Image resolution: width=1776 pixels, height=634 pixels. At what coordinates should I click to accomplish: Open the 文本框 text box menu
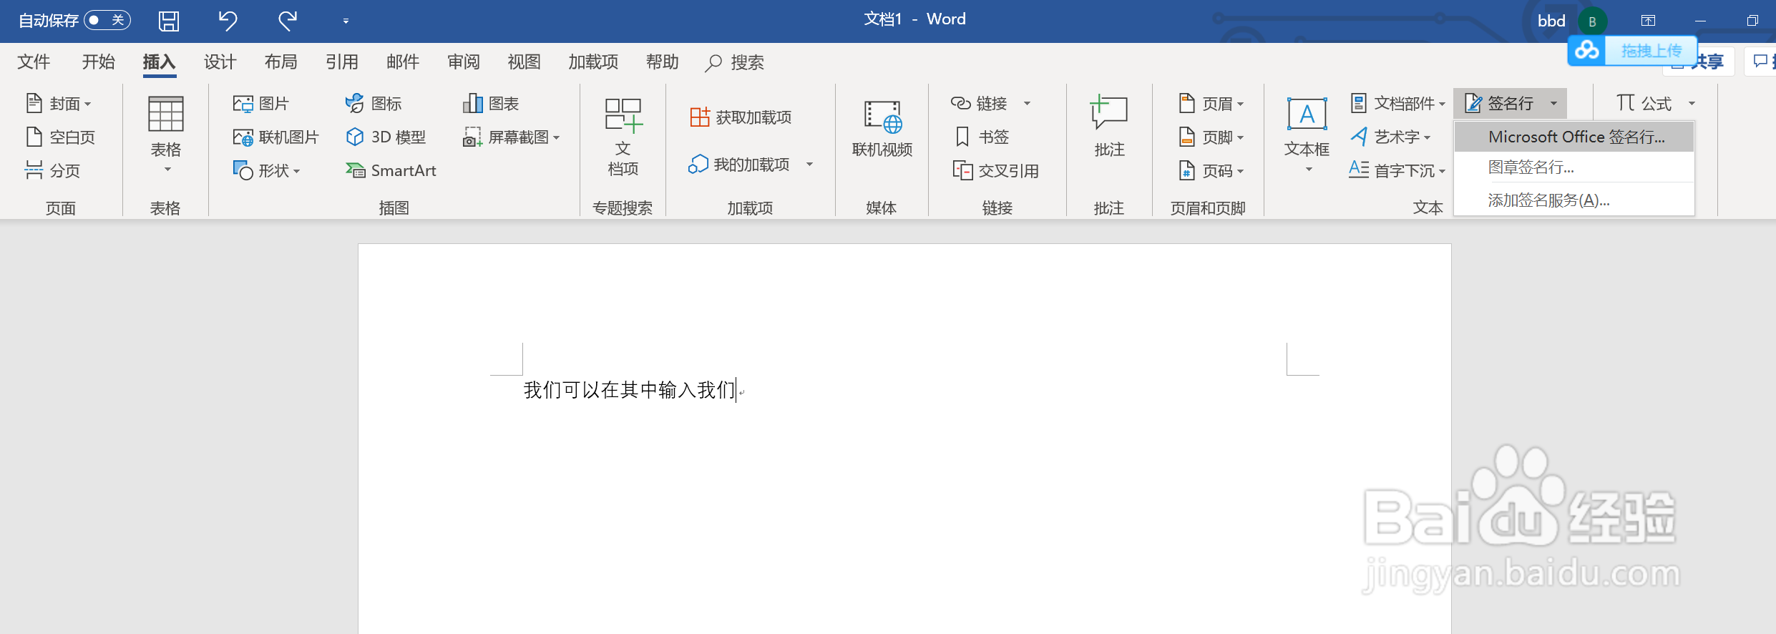[1307, 136]
